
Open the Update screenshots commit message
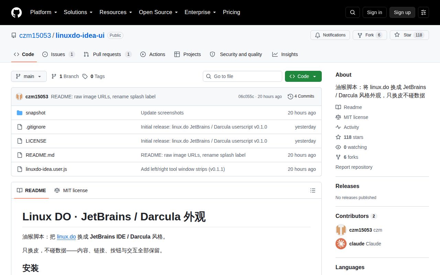(162, 113)
